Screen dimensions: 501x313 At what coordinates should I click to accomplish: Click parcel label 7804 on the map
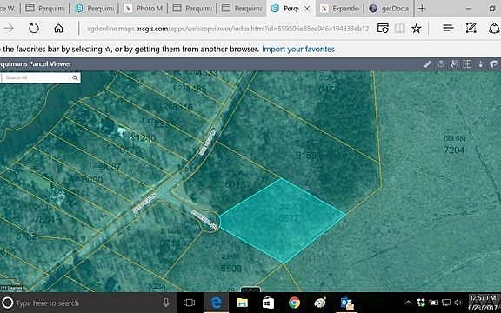coord(44,219)
